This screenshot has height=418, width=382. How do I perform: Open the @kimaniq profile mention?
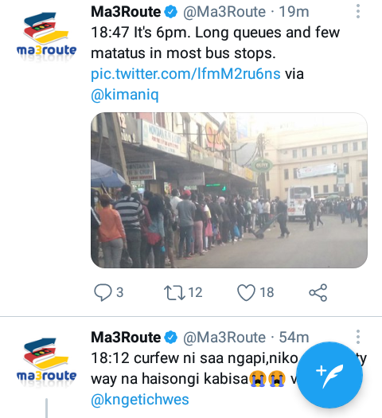point(125,95)
